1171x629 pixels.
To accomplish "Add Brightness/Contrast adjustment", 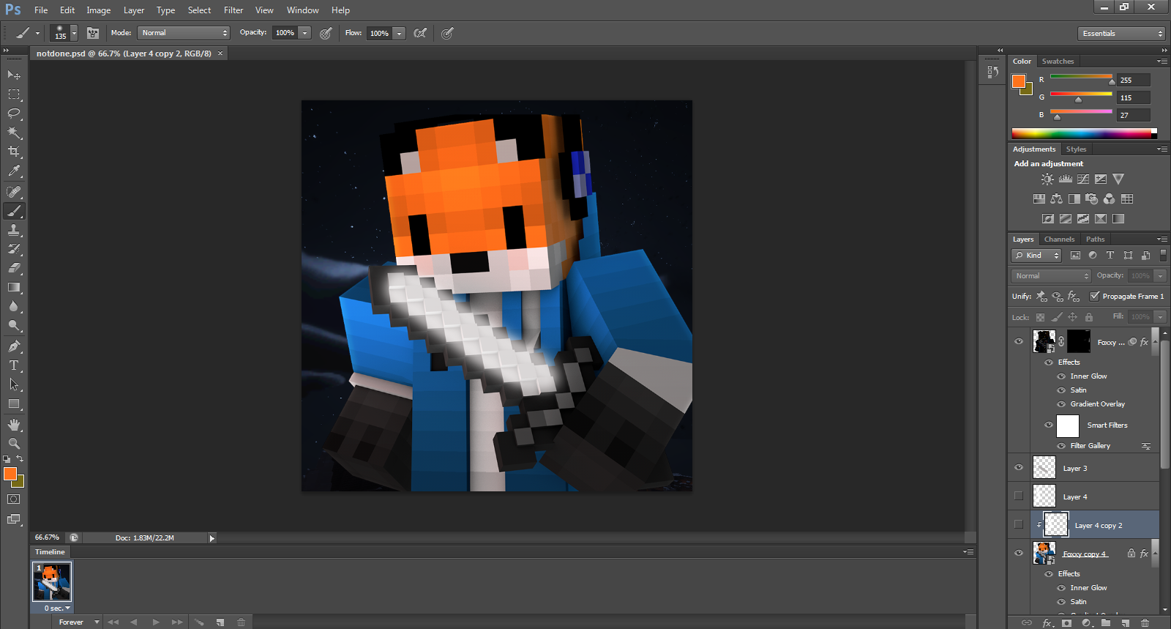I will coord(1048,179).
